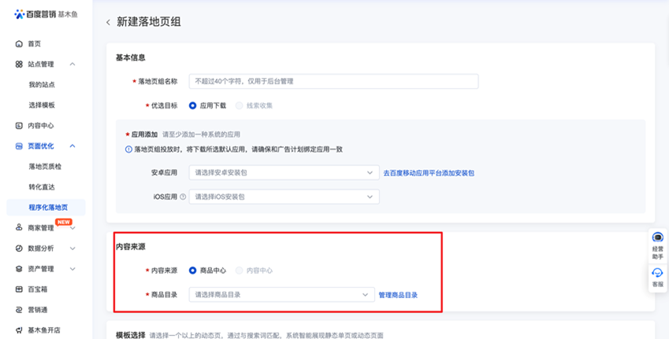Open 首页 home icon in sidebar
The width and height of the screenshot is (669, 339).
[x=19, y=44]
